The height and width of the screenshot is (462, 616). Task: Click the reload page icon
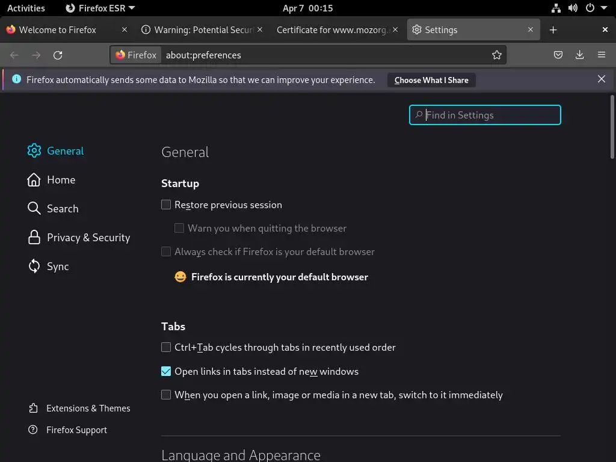(58, 55)
